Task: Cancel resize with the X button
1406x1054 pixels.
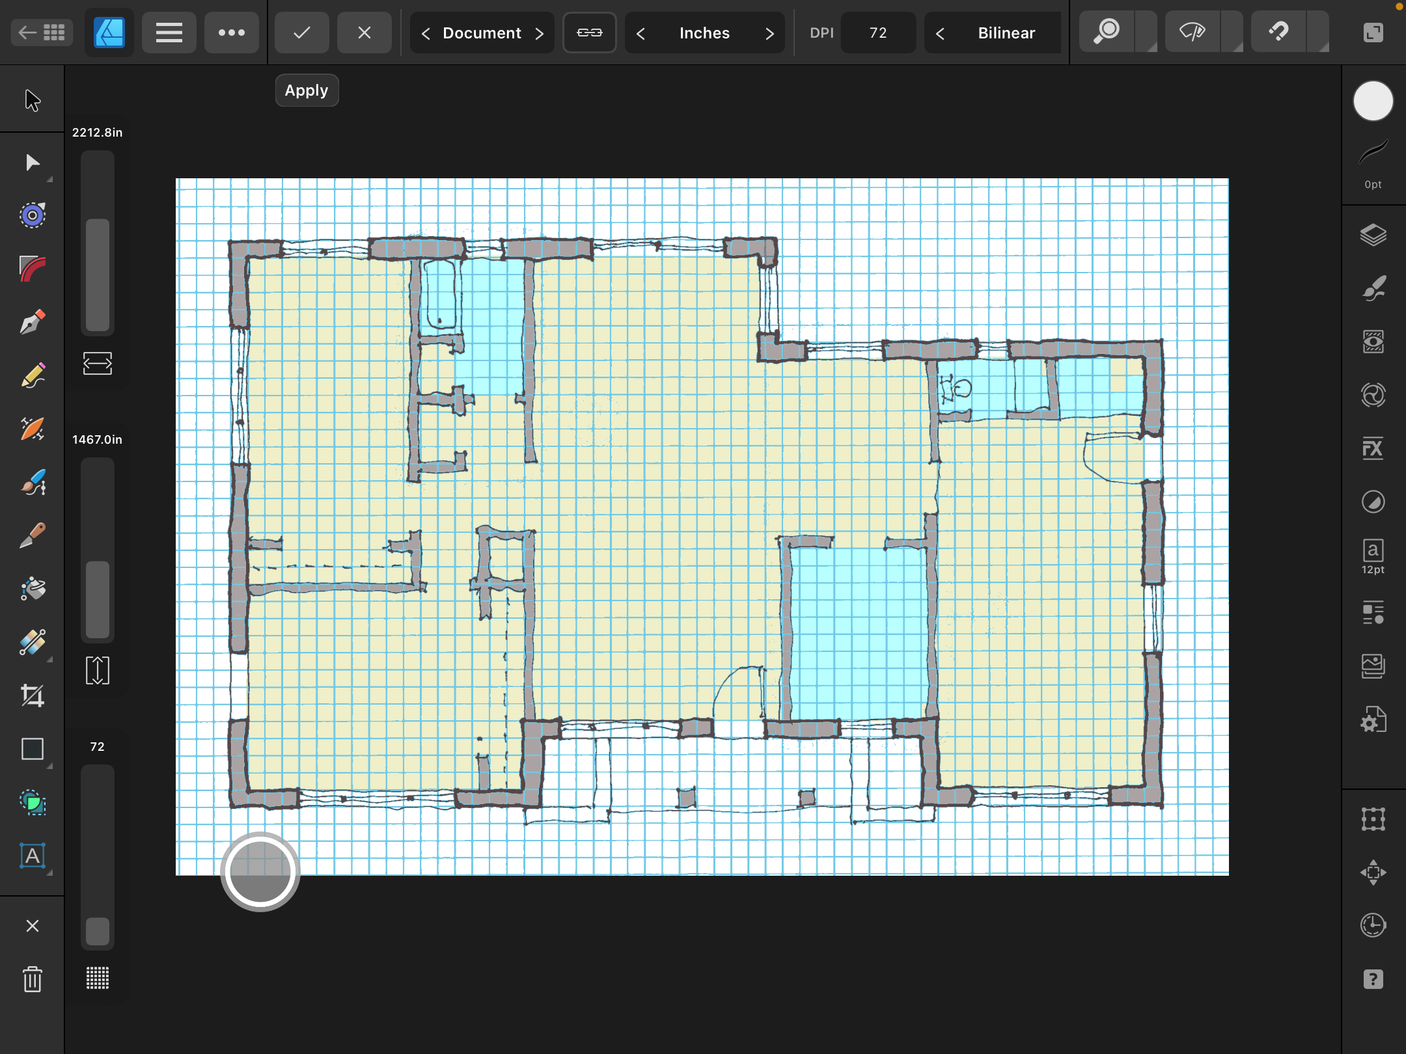Action: click(x=365, y=33)
